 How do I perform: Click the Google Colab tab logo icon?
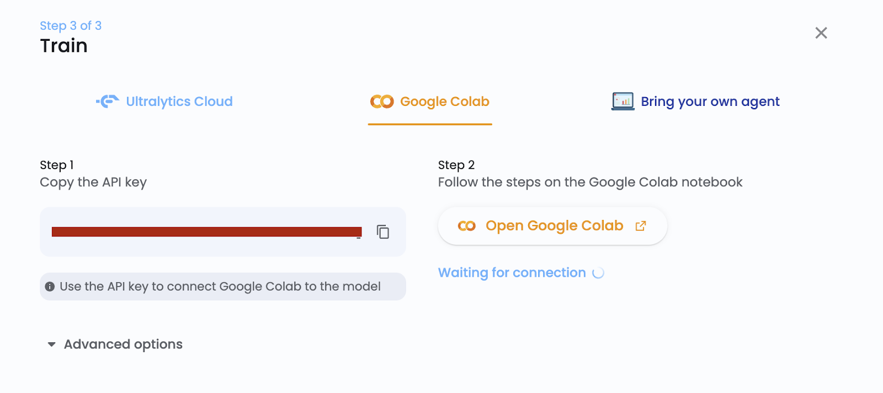381,101
